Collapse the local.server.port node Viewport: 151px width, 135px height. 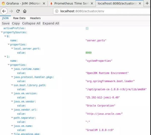tap(12, 48)
